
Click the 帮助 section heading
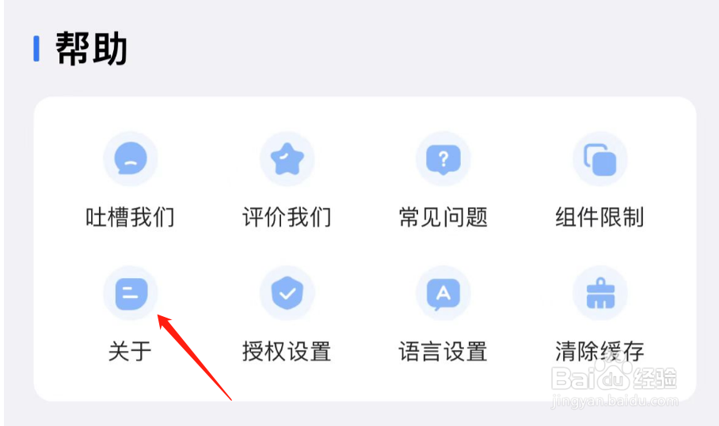coord(91,48)
